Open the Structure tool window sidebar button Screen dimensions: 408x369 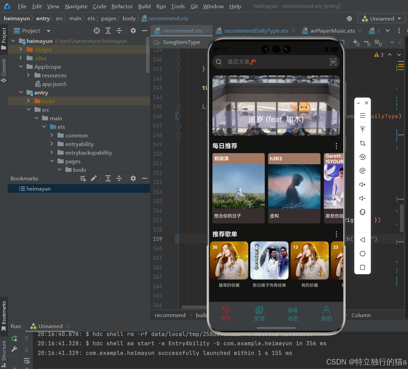click(4, 354)
